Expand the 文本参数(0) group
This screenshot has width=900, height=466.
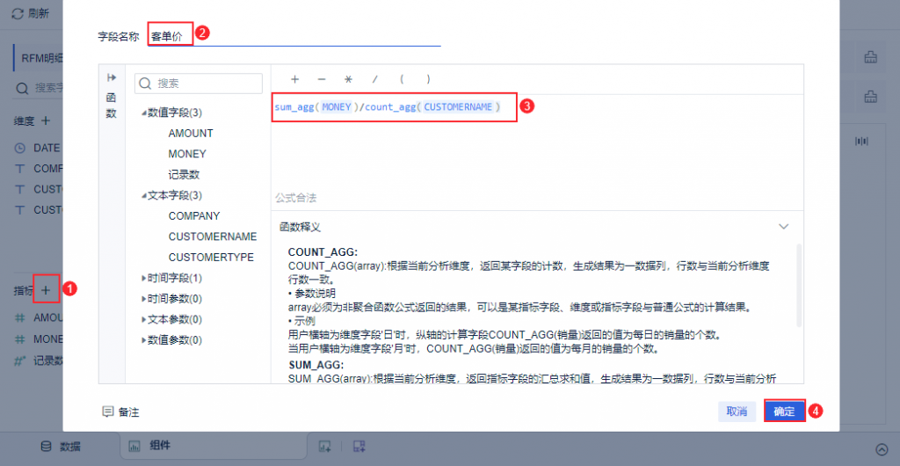click(143, 320)
